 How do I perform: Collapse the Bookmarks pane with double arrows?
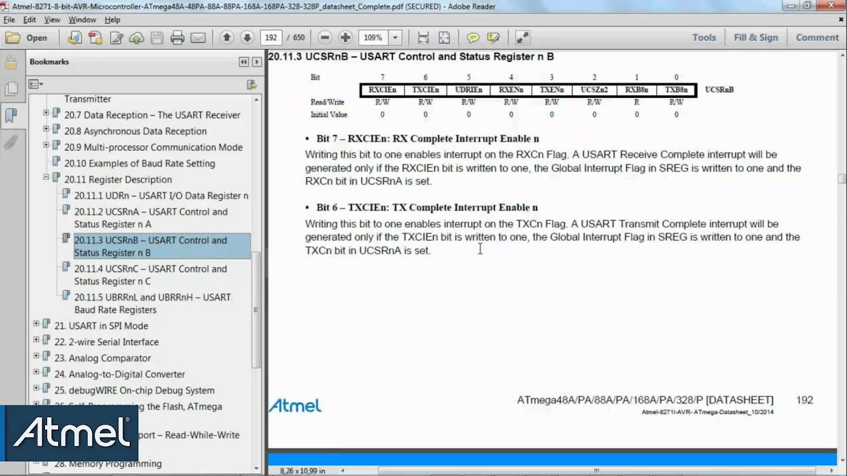(x=244, y=61)
